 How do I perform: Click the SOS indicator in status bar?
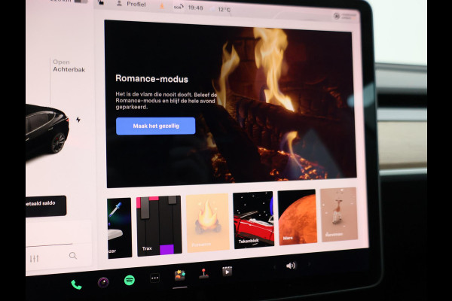[178, 7]
